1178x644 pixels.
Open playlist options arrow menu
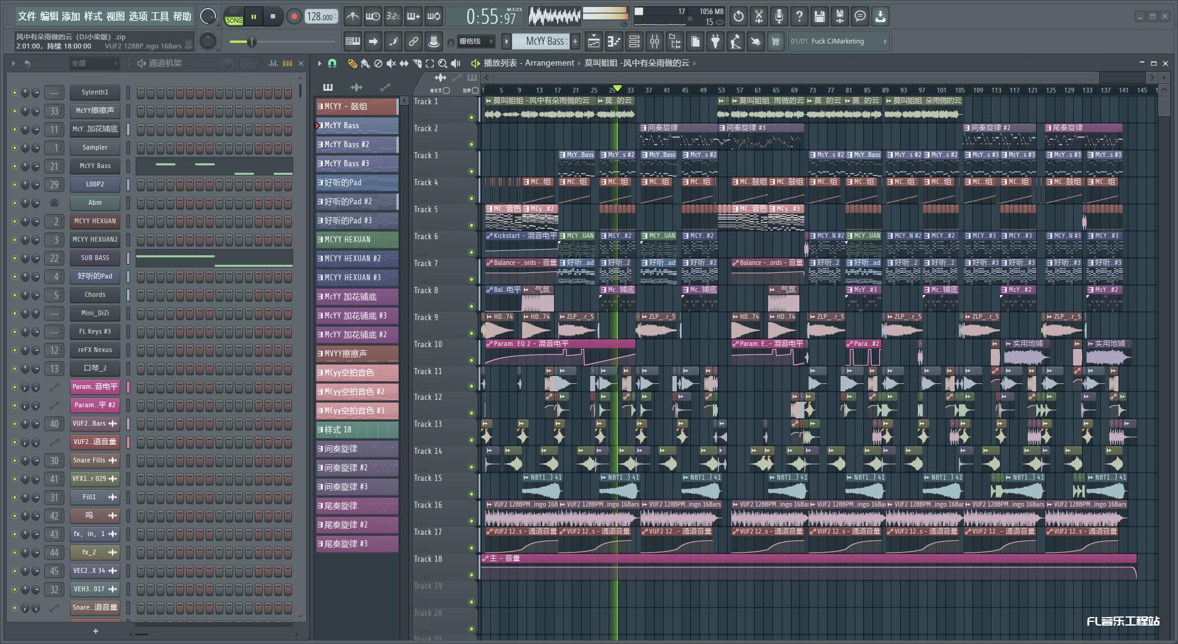coord(319,63)
